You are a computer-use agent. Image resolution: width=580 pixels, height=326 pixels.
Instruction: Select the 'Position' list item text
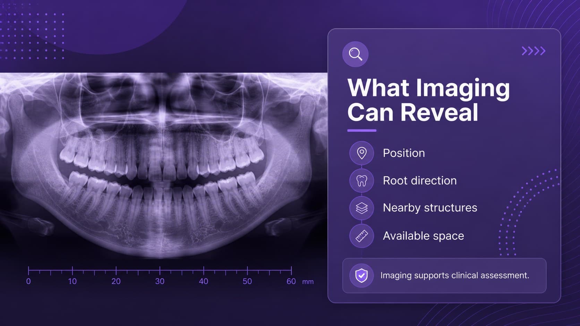coord(404,153)
